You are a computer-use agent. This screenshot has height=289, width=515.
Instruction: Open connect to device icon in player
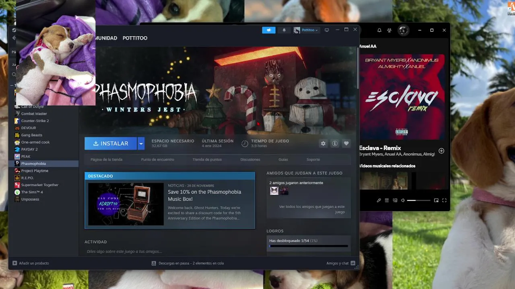click(x=395, y=200)
